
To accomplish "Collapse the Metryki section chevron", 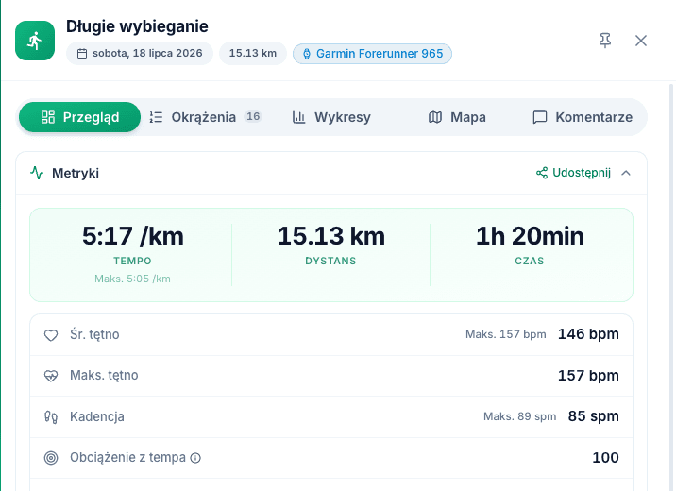I will [x=626, y=173].
